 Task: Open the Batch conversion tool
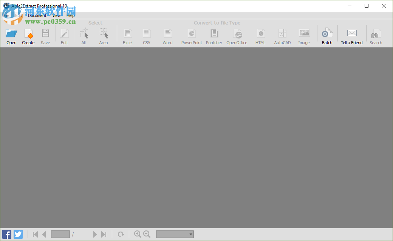click(x=326, y=36)
